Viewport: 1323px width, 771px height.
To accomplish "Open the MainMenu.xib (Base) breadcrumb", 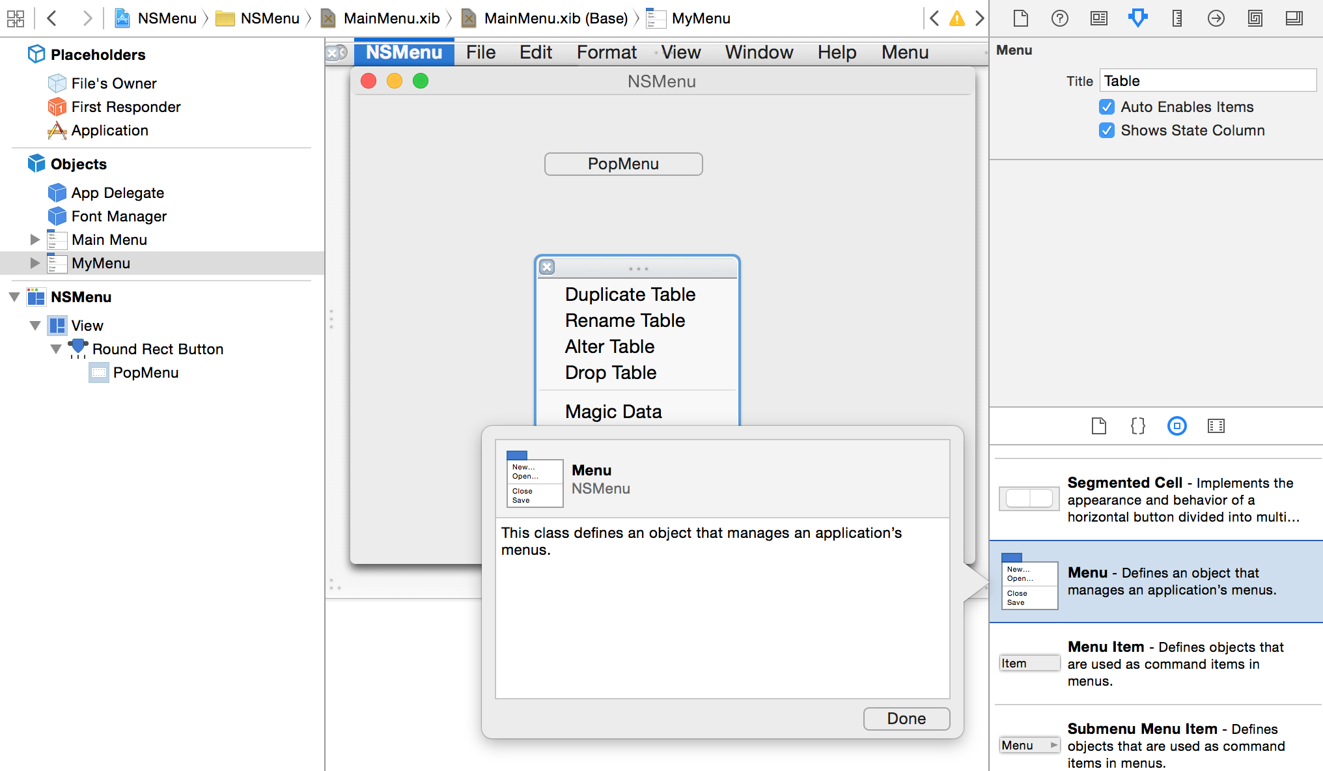I will point(545,18).
